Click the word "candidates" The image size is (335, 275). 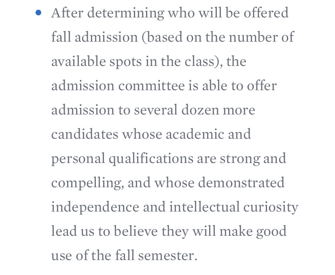point(85,134)
